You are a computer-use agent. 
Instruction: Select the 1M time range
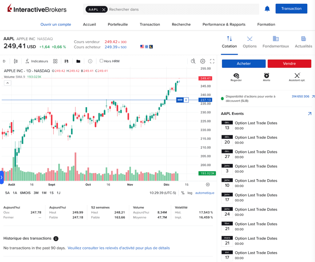tap(44, 193)
